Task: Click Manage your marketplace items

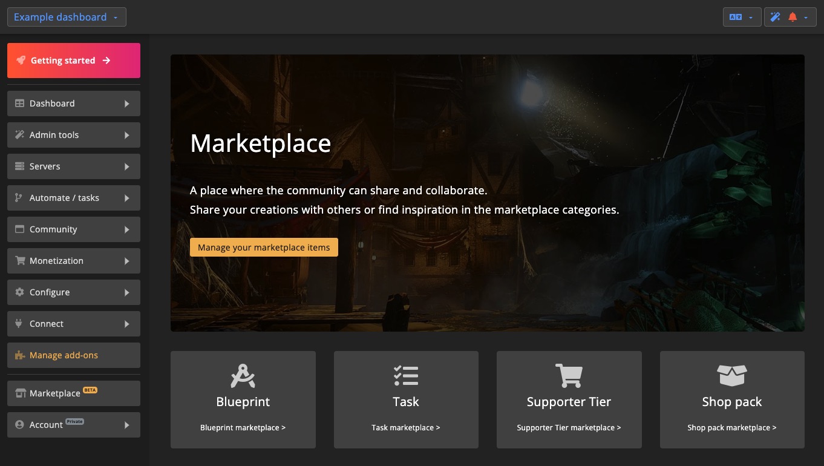Action: (x=264, y=247)
